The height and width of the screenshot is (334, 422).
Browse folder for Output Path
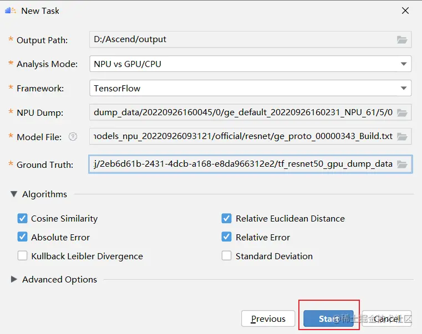click(402, 40)
